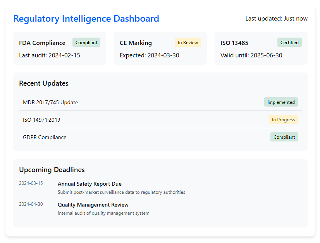
Task: Open the GDPR Compliance row
Action: coord(160,137)
